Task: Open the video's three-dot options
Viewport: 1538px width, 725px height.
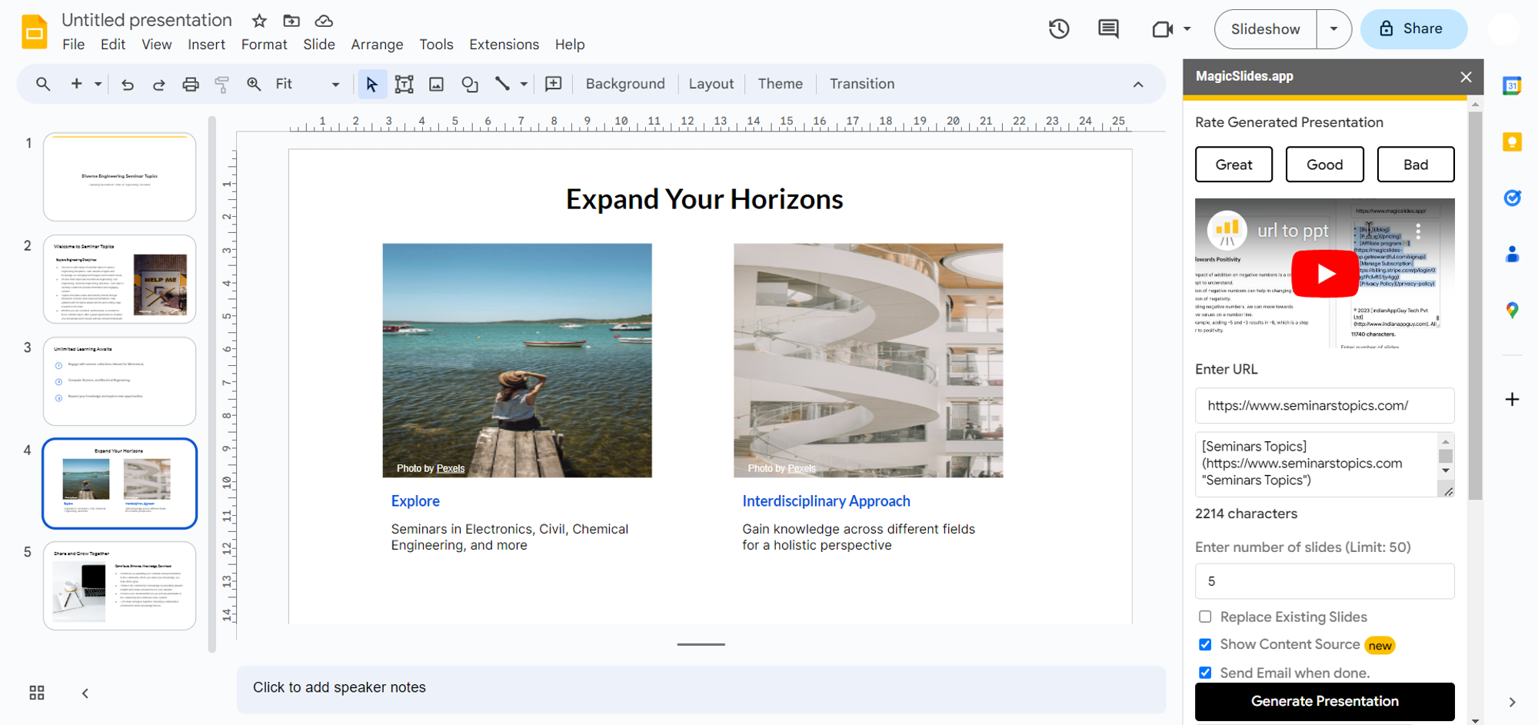Action: coord(1418,231)
